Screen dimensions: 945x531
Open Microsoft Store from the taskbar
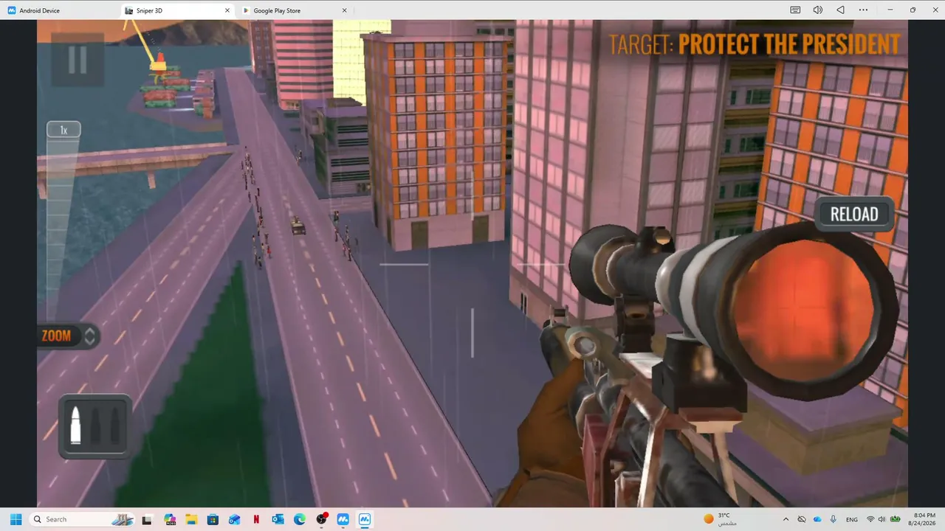click(213, 519)
